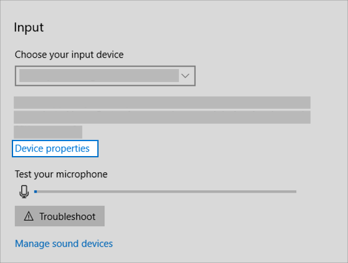Click the short blurred text above Device properties
The height and width of the screenshot is (263, 348).
pos(48,132)
